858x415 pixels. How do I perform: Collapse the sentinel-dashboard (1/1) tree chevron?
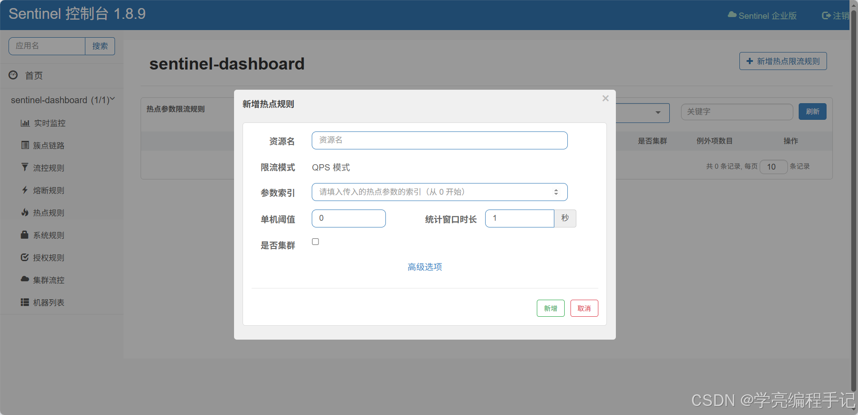[112, 99]
